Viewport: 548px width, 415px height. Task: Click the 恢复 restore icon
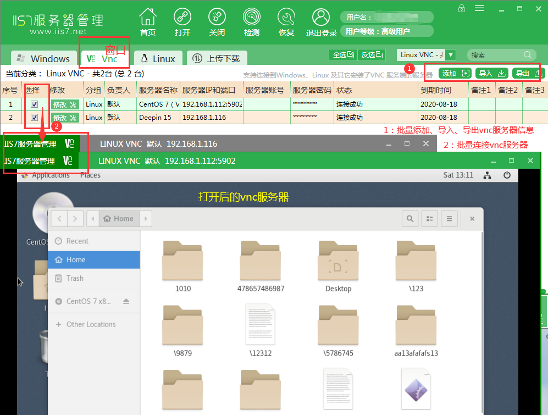pyautogui.click(x=286, y=21)
